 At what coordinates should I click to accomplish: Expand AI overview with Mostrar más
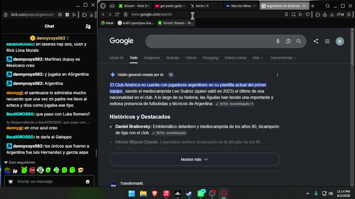click(x=194, y=159)
